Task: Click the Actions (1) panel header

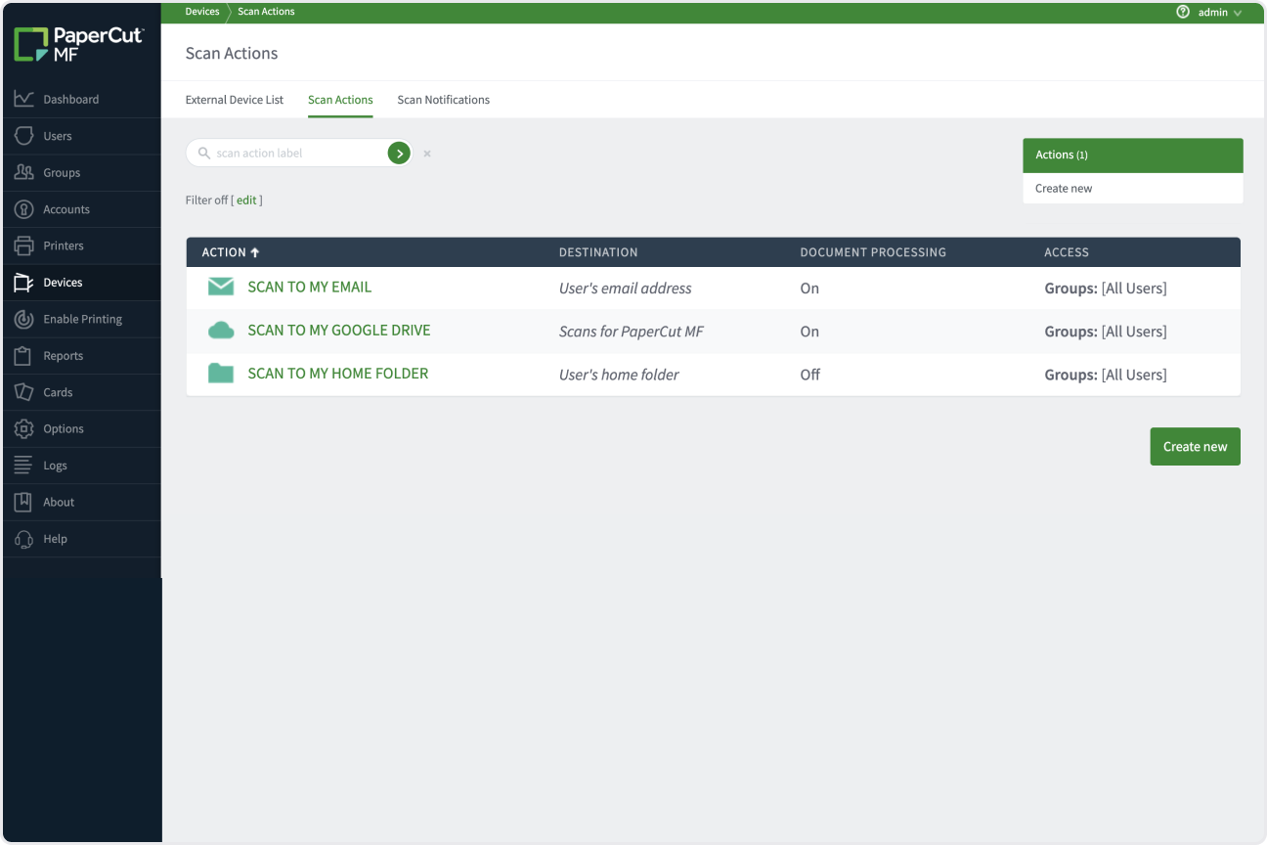Action: coord(1132,155)
